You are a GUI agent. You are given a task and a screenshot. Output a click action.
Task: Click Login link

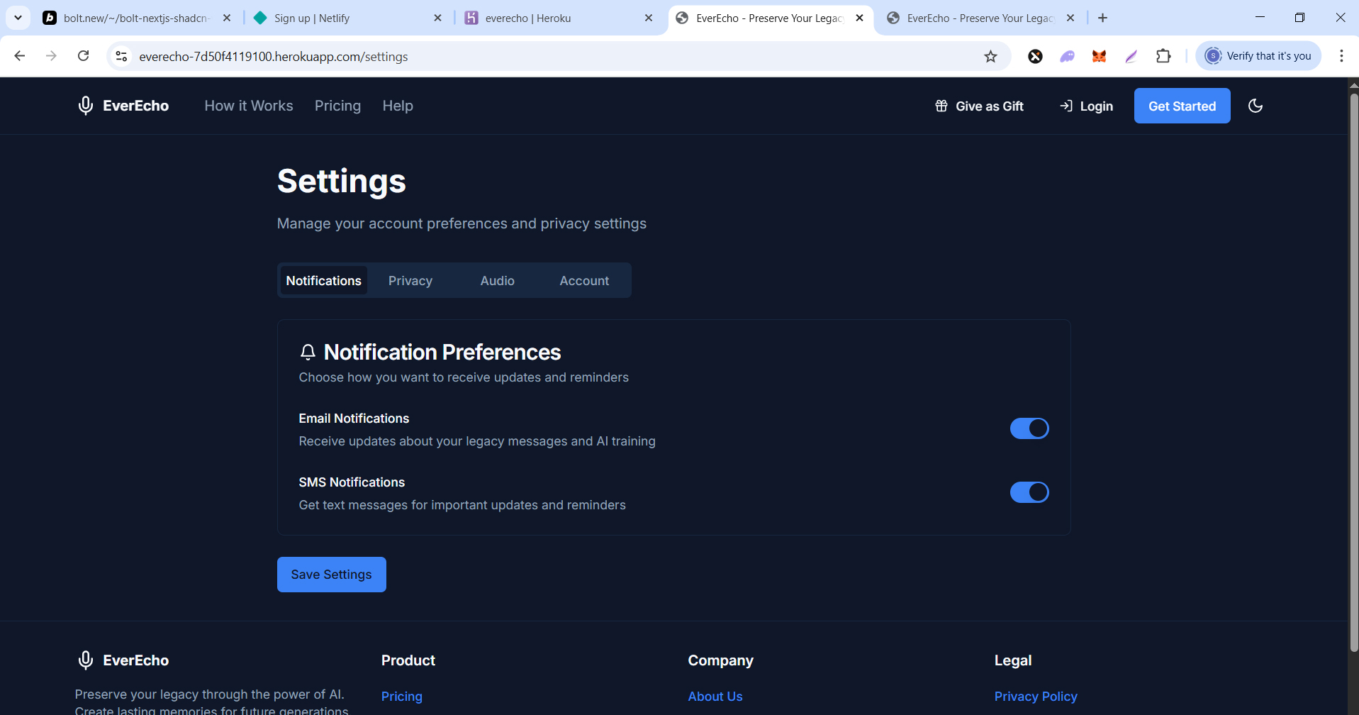(x=1086, y=106)
